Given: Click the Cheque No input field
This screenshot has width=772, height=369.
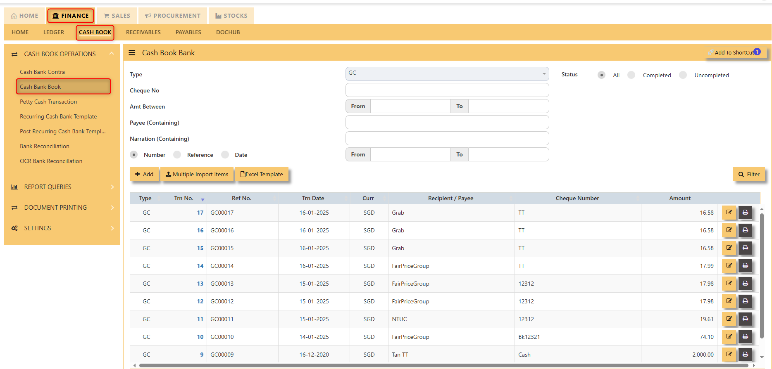Looking at the screenshot, I should click(447, 90).
